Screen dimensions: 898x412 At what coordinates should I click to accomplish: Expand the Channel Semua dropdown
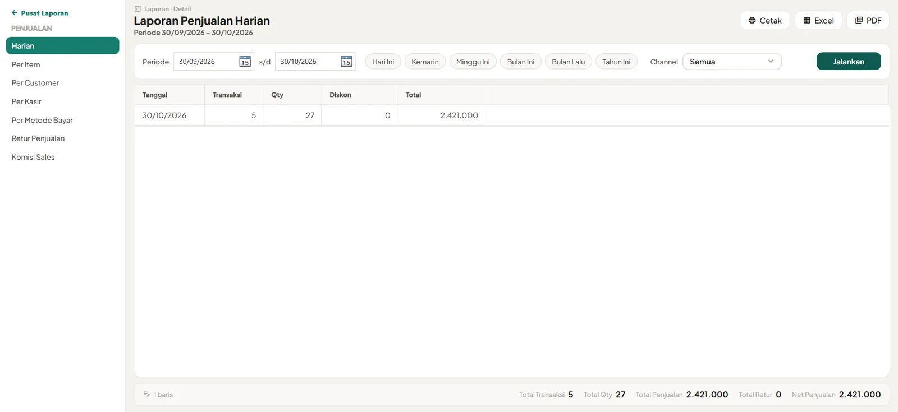pyautogui.click(x=732, y=62)
